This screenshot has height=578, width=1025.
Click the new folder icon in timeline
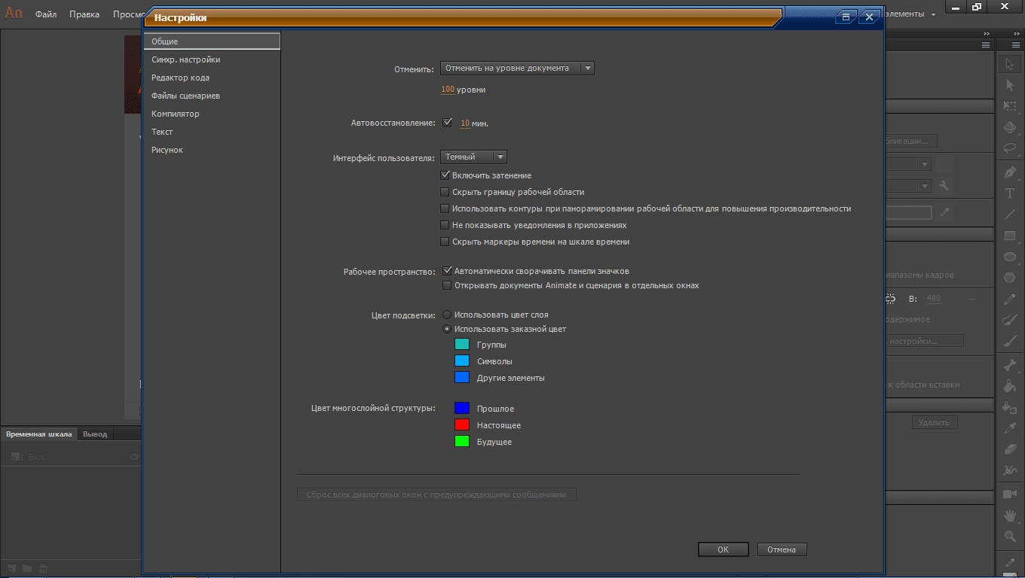click(27, 568)
